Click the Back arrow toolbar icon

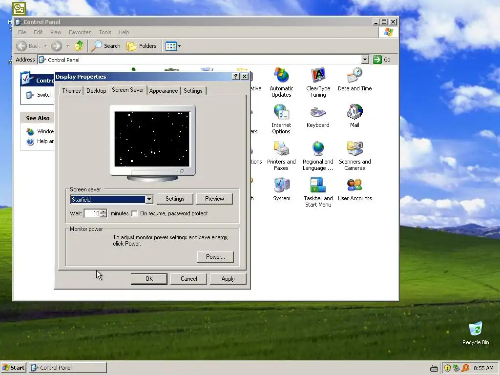click(21, 46)
